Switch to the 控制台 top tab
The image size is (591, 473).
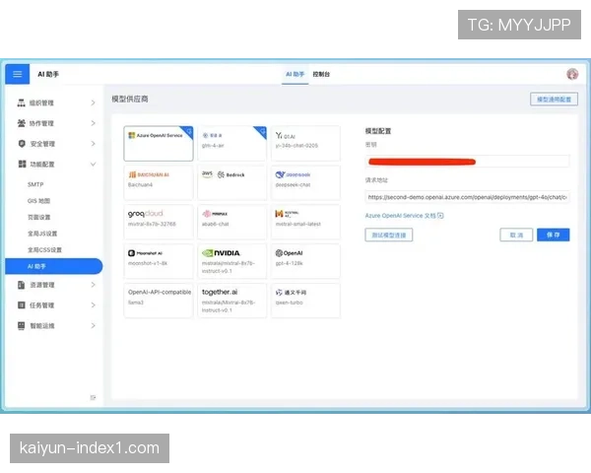tap(321, 74)
